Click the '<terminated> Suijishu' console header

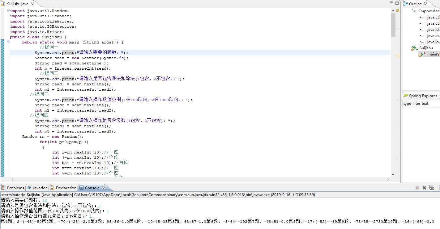(158, 195)
